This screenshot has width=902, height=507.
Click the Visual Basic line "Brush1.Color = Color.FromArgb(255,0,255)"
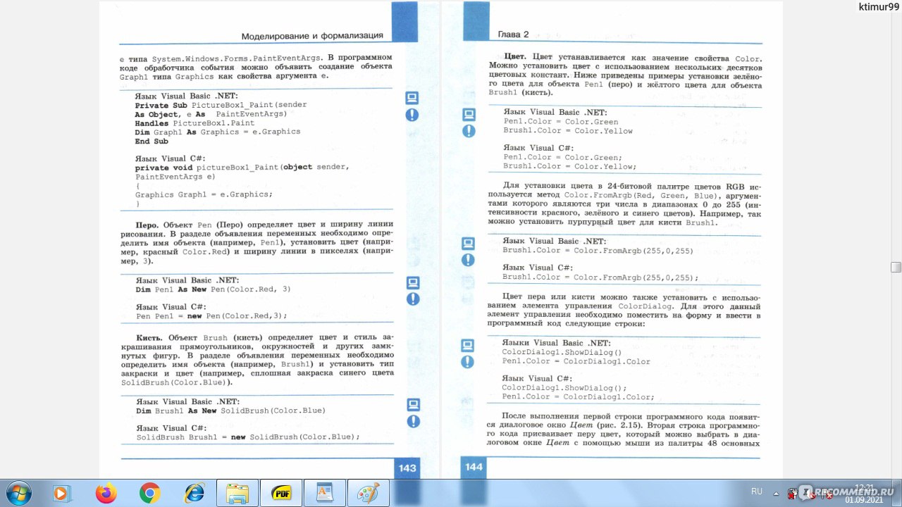[x=598, y=251]
